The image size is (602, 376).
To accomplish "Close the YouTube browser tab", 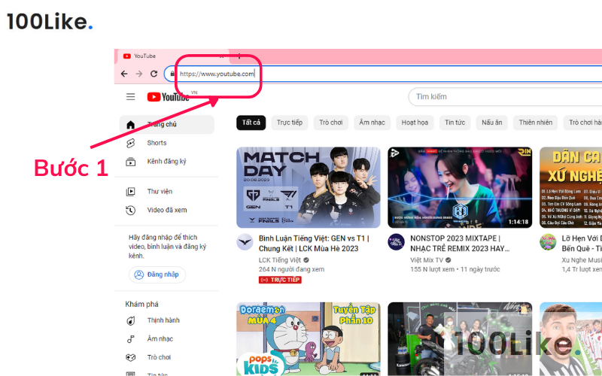I will pyautogui.click(x=221, y=56).
